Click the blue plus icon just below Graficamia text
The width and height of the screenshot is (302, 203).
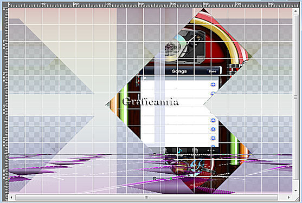(213, 120)
